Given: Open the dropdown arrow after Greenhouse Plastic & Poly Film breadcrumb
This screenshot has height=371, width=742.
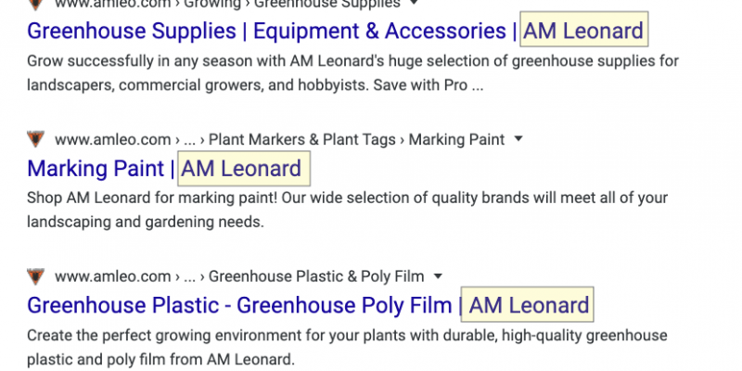Looking at the screenshot, I should tap(438, 276).
